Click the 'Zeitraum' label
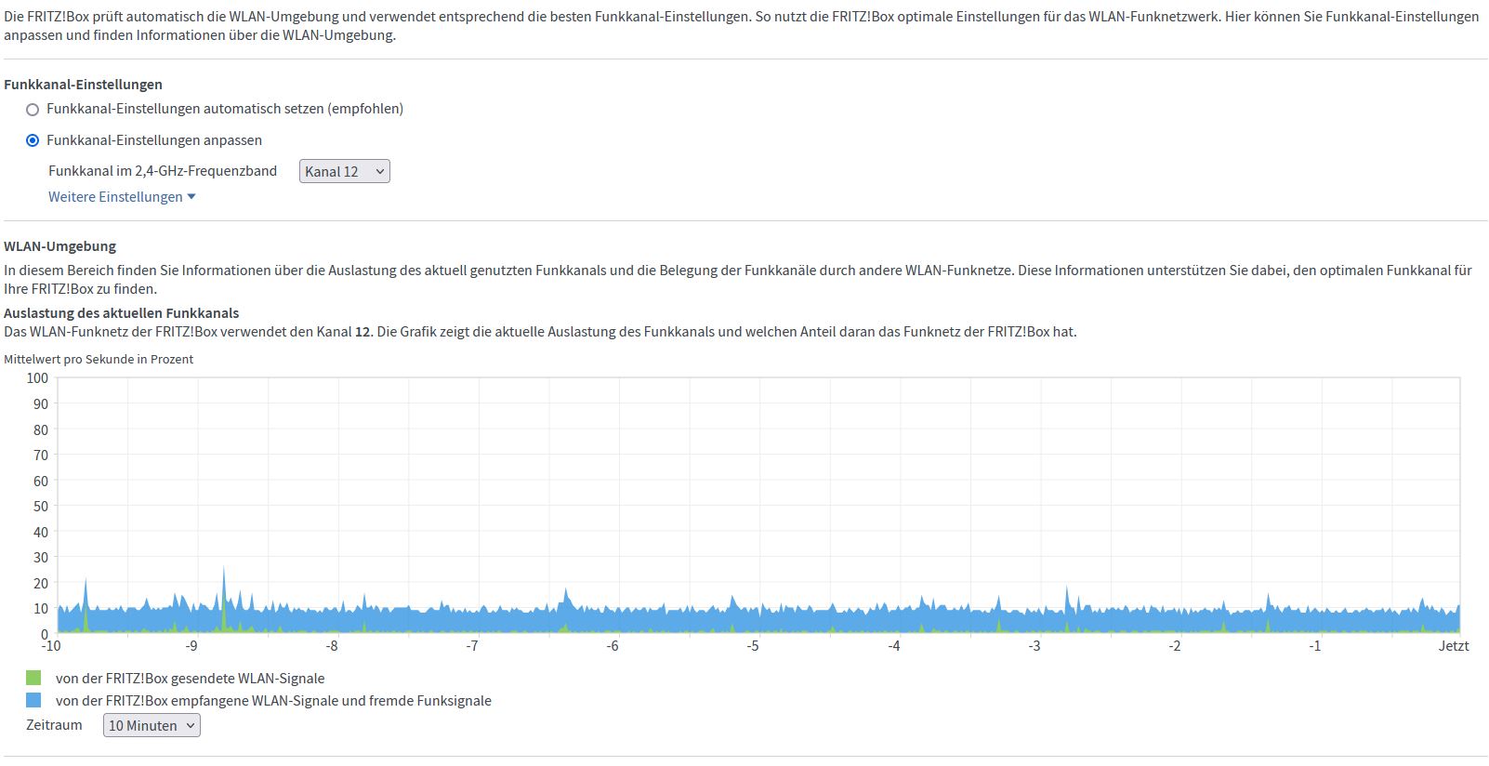1489x766 pixels. 54,725
